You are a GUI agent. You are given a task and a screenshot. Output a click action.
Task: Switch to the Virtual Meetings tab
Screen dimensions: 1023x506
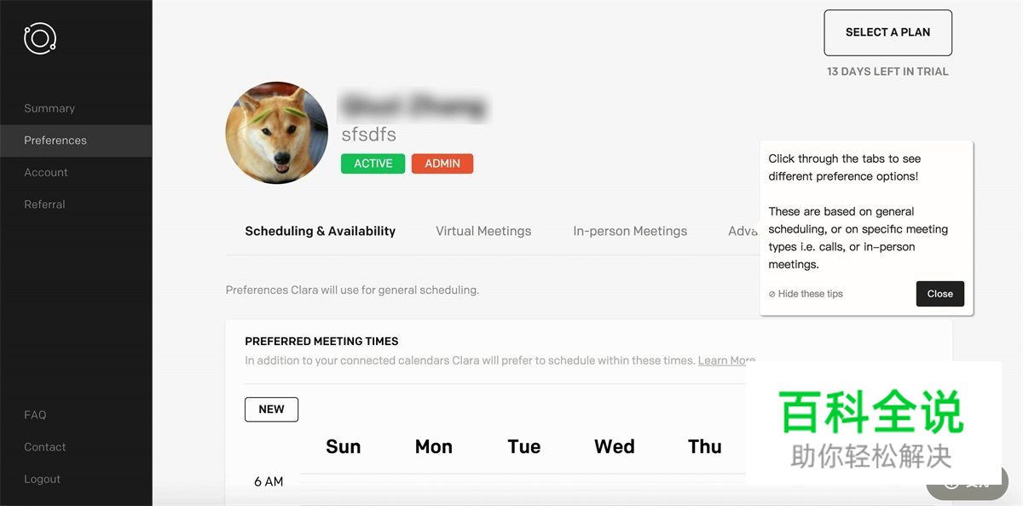click(483, 231)
